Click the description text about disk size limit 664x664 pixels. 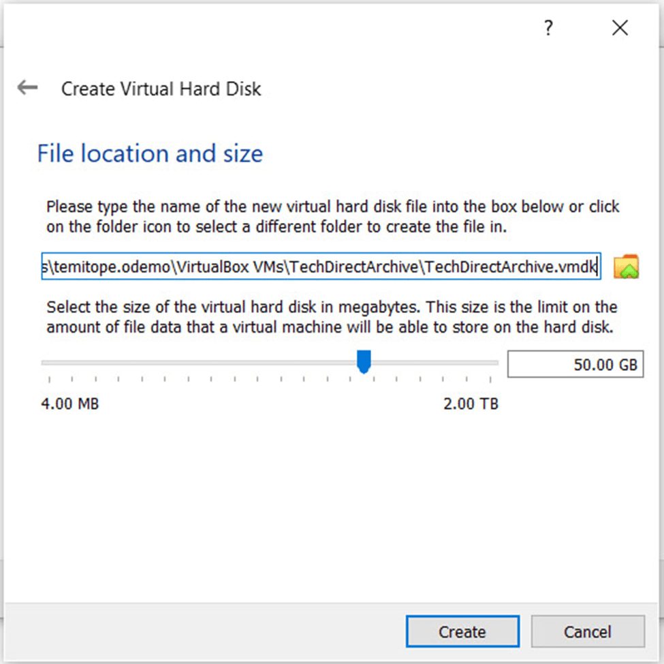click(332, 317)
